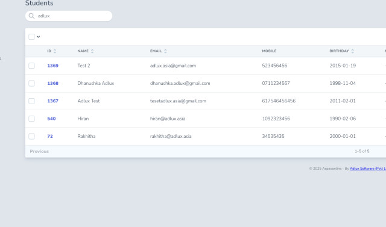386x227 pixels.
Task: Click mobile number 34535435
Action: 273,136
